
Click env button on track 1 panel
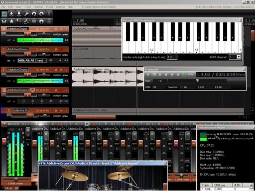click(x=42, y=29)
